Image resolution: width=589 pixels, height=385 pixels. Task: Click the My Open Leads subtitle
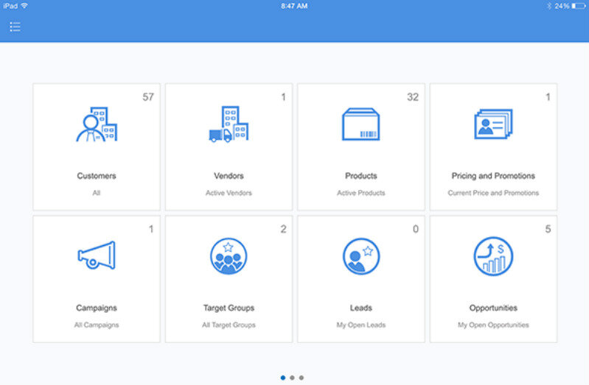click(x=360, y=325)
